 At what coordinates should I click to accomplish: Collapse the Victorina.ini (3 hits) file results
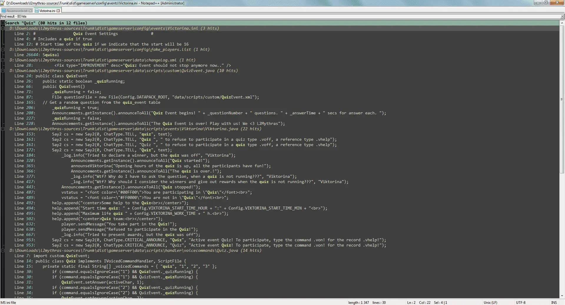pos(3,28)
